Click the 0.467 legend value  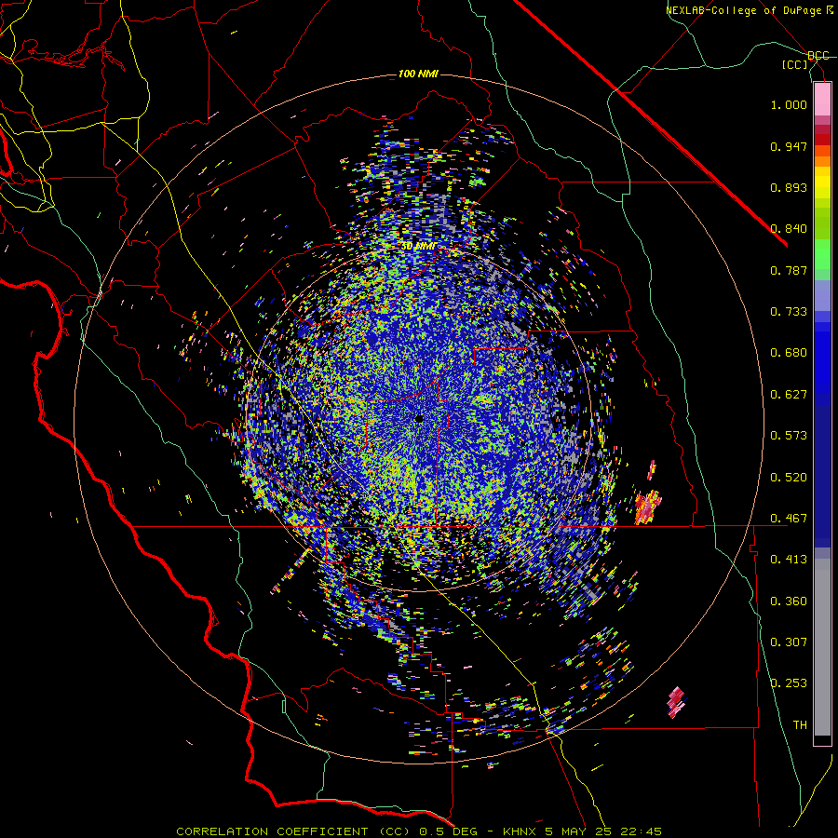(789, 519)
